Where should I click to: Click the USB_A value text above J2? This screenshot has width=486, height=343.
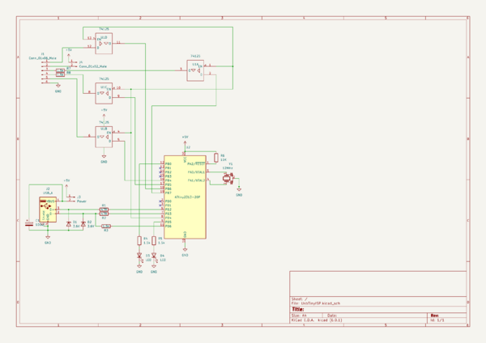click(x=48, y=193)
